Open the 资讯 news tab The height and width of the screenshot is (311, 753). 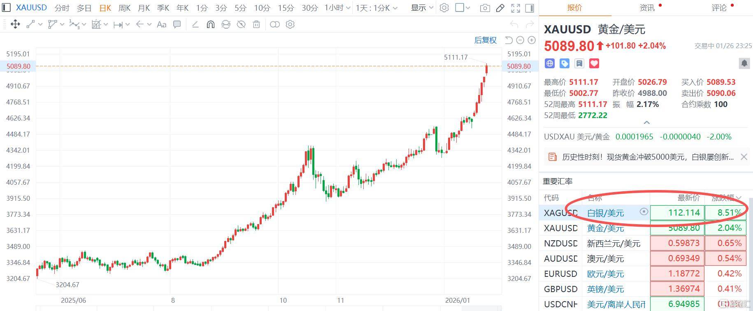tap(647, 8)
